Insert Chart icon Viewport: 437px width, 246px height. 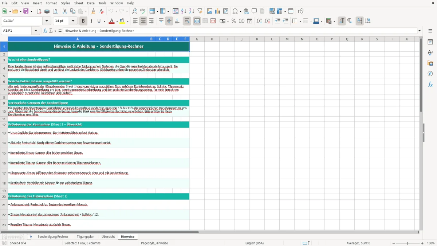pyautogui.click(x=218, y=11)
